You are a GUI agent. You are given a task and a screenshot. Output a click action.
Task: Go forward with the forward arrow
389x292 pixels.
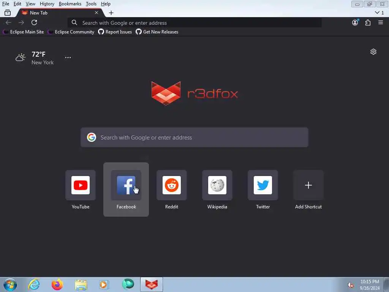21,22
